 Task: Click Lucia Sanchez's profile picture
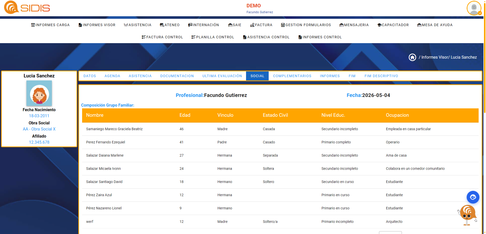tap(39, 93)
